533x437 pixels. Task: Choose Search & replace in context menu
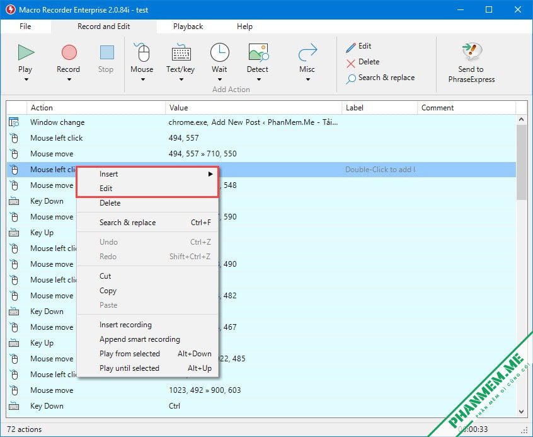147,222
